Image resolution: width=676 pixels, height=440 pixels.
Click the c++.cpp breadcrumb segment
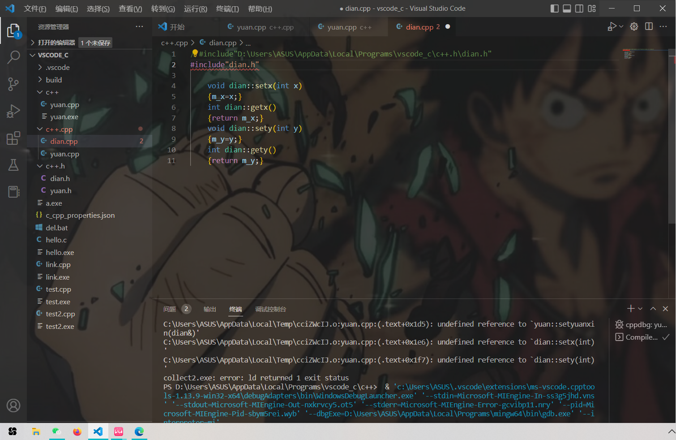point(174,43)
